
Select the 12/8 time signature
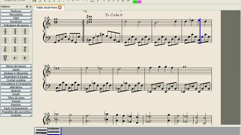point(5,58)
